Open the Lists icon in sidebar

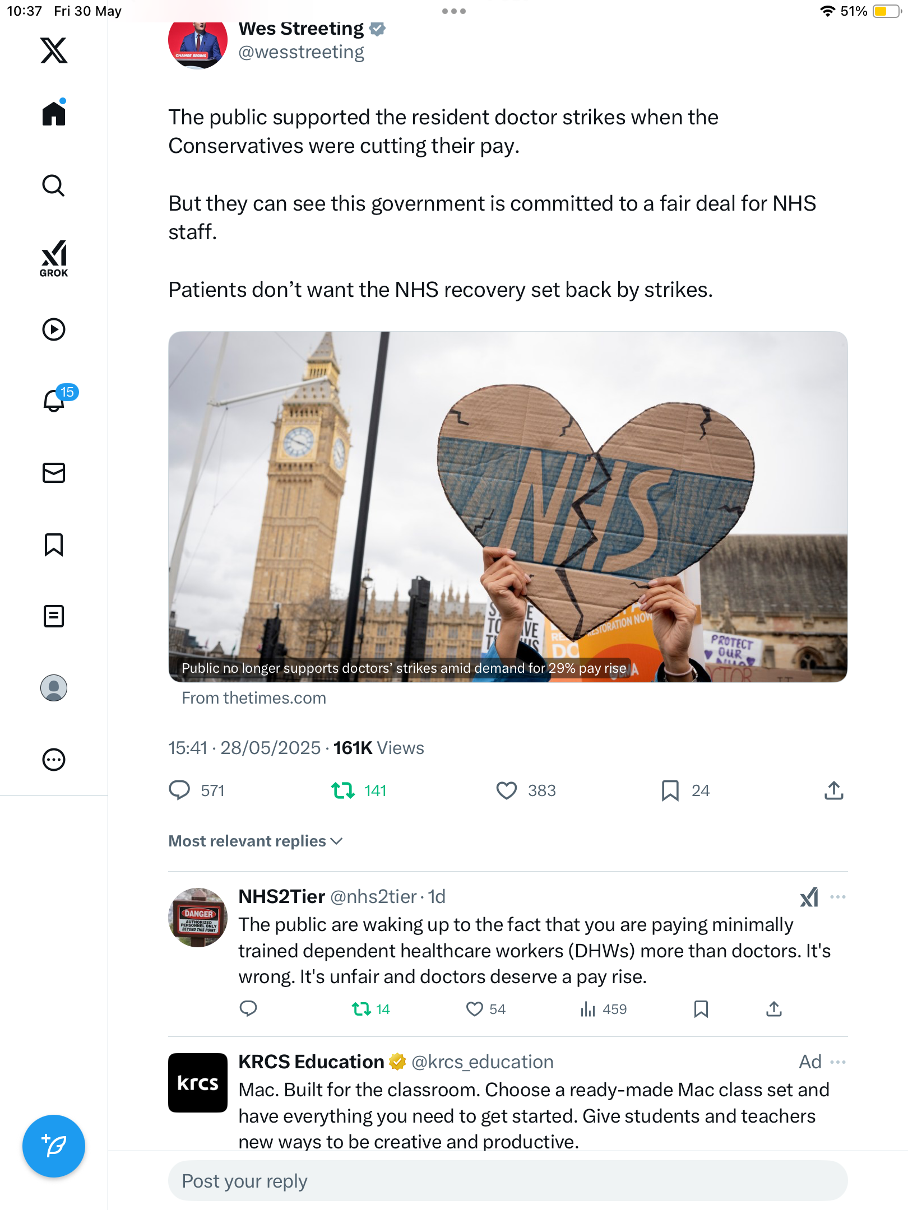click(54, 616)
